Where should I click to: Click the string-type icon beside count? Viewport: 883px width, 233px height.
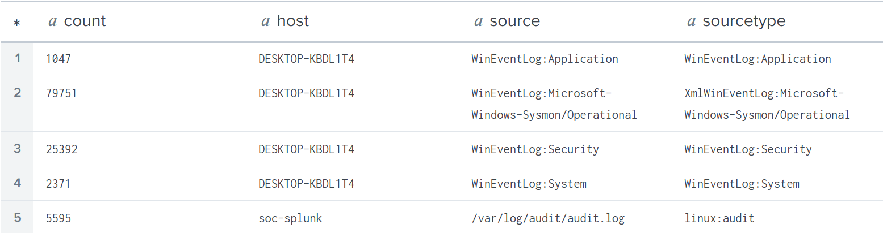pyautogui.click(x=53, y=22)
